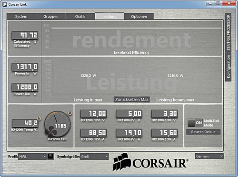
Task: Switch to the Gruppen tab
Action: click(51, 17)
